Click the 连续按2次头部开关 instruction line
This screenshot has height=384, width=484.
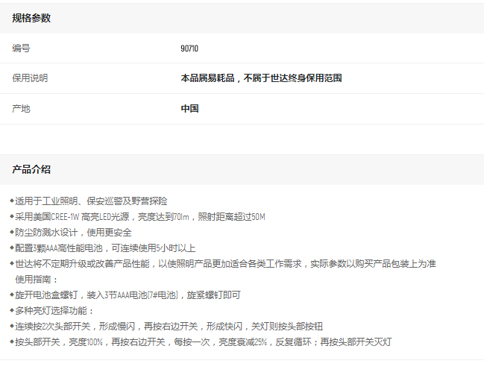169,327
